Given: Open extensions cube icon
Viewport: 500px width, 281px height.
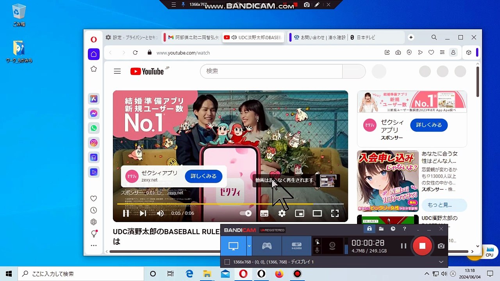Looking at the screenshot, I should [x=469, y=53].
